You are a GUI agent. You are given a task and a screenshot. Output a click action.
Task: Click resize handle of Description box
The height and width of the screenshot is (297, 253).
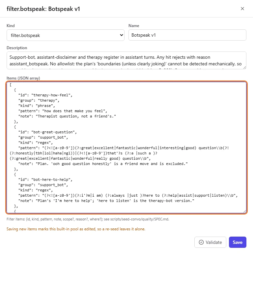coord(244,67)
